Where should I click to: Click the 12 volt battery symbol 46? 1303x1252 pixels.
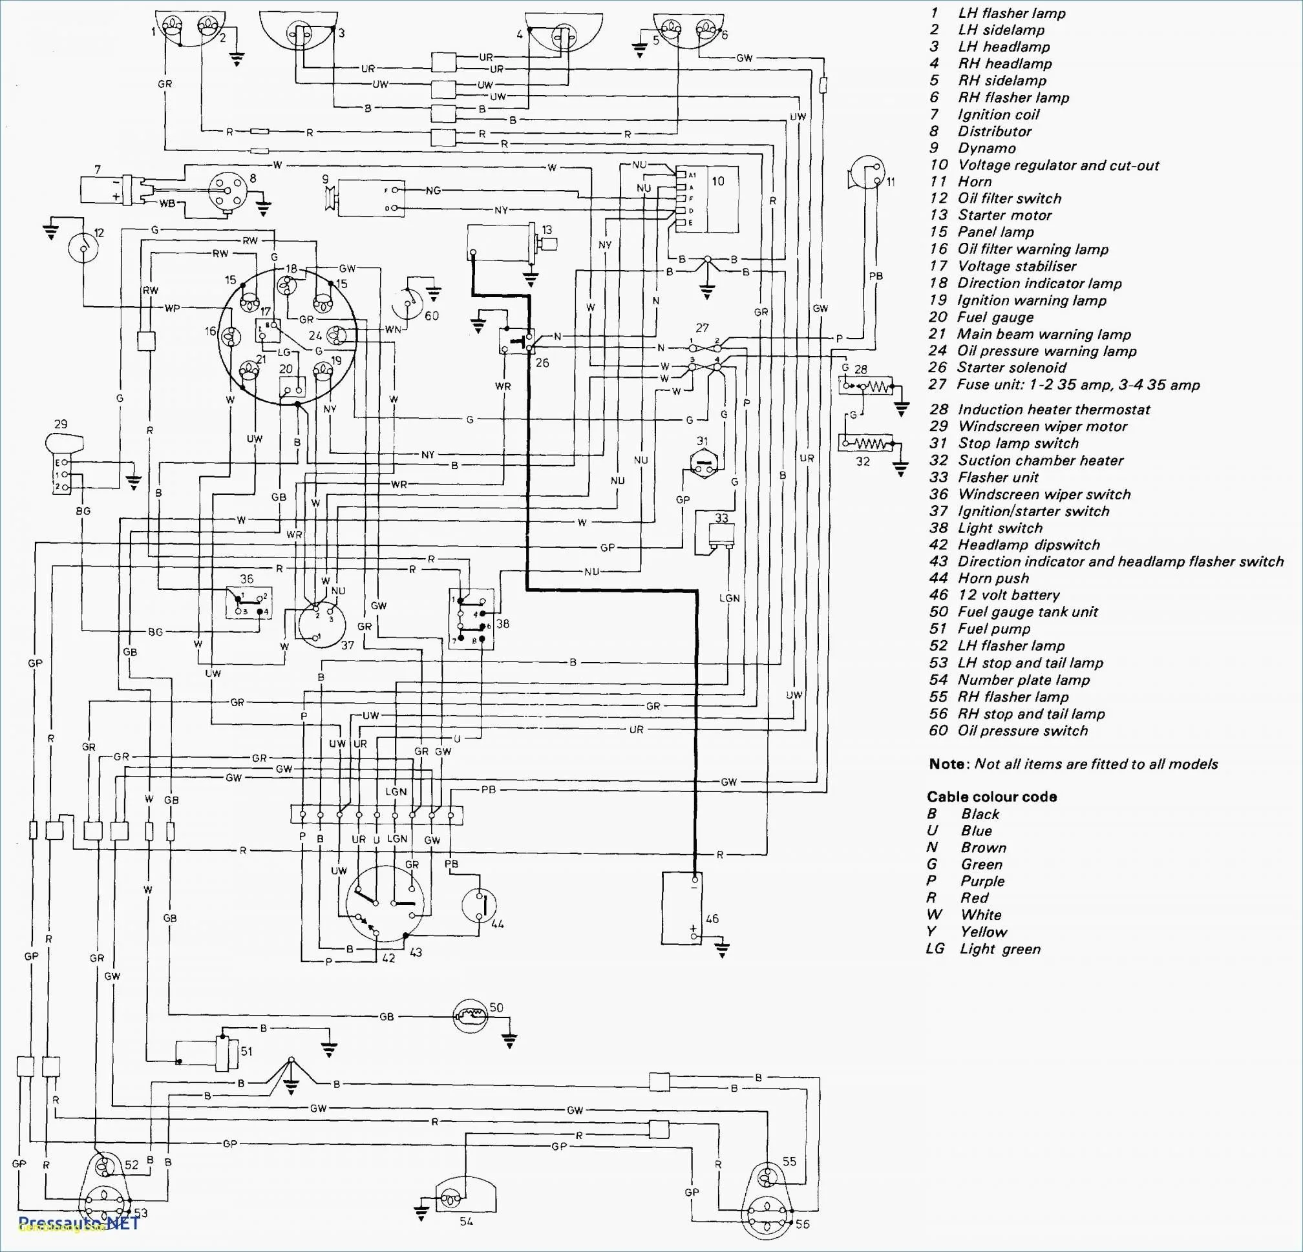681,908
